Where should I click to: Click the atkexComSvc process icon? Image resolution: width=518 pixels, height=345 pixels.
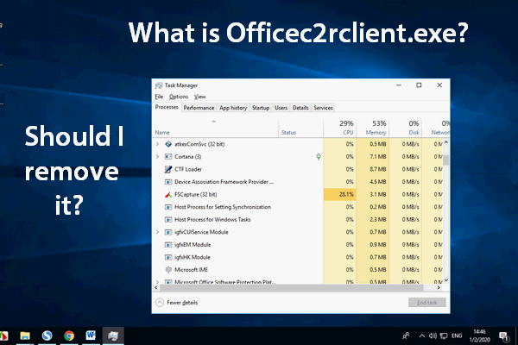(x=168, y=144)
